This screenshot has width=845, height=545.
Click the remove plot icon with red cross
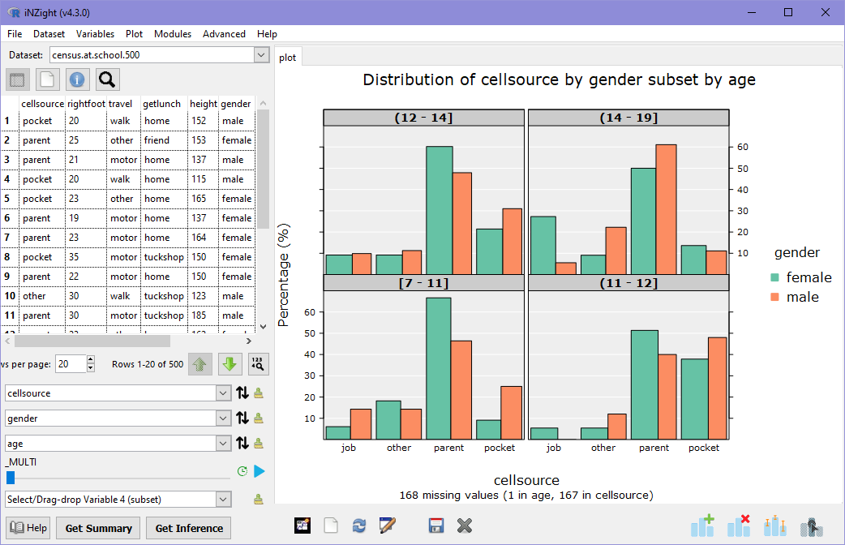[739, 526]
